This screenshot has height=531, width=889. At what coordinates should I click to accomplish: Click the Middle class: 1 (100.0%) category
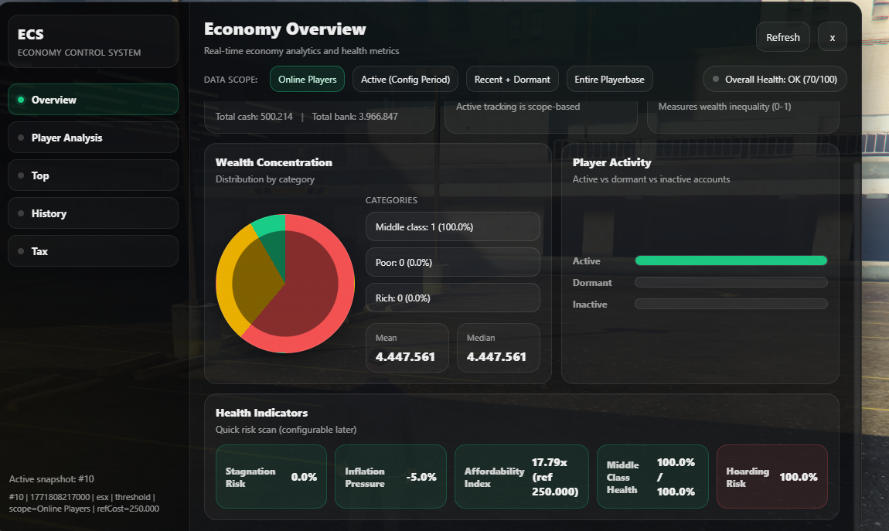(452, 226)
